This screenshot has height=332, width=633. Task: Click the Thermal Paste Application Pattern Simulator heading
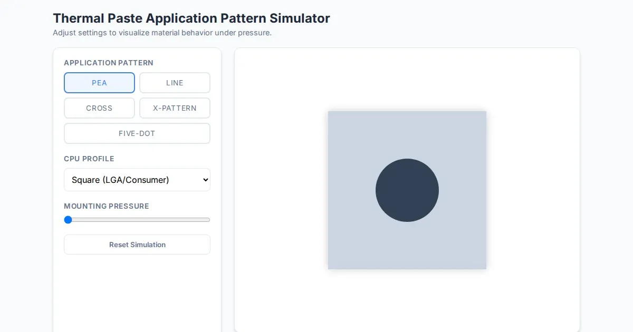tap(191, 18)
